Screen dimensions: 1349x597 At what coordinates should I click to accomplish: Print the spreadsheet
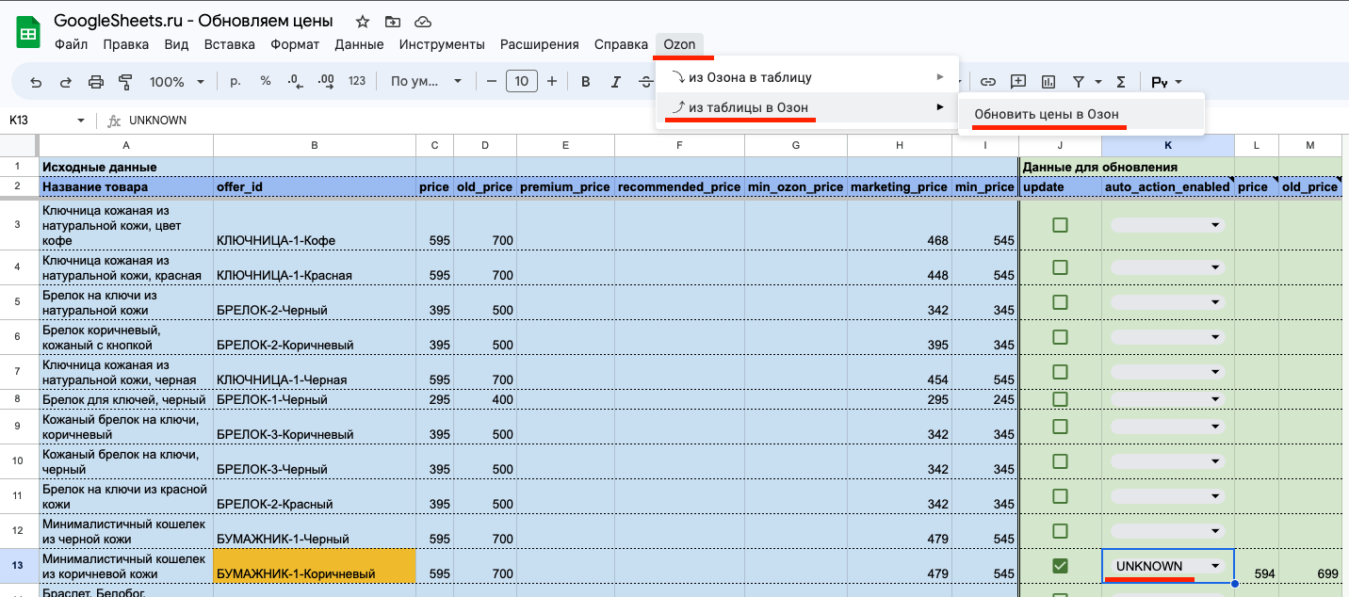(95, 82)
